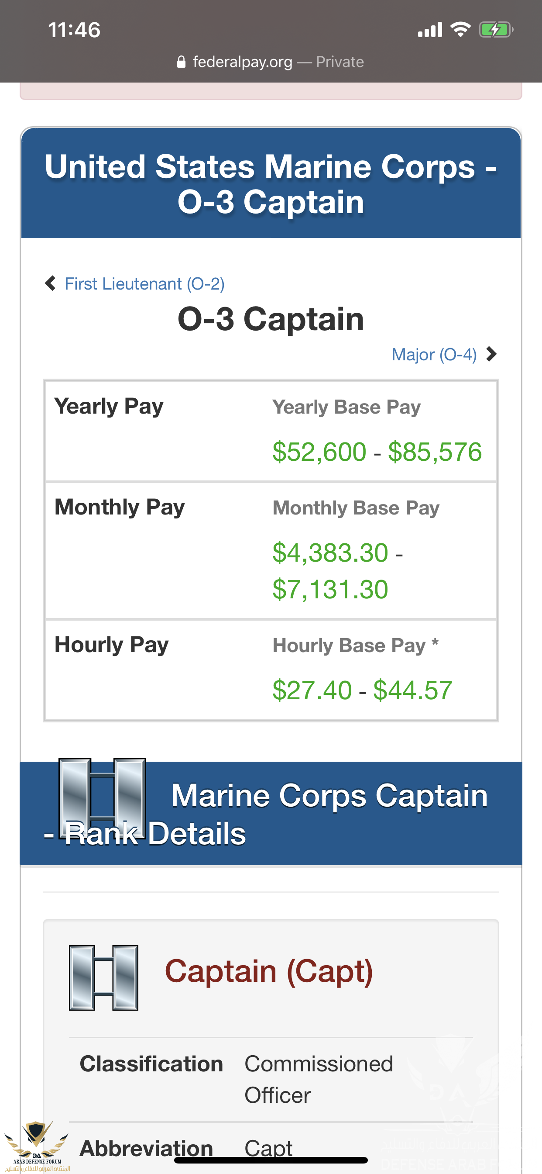Tap the home indicator bar at bottom
This screenshot has height=1174, width=542.
[271, 1160]
